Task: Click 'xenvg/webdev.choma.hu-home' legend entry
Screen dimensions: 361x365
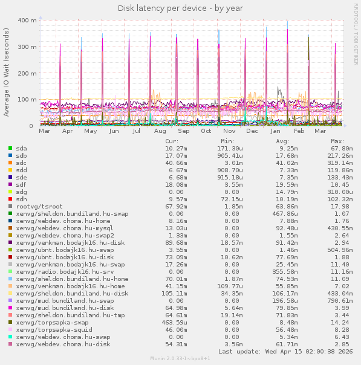Action: pos(63,221)
